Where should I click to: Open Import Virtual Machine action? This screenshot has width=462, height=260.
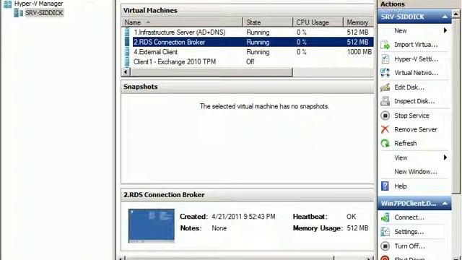click(x=416, y=45)
